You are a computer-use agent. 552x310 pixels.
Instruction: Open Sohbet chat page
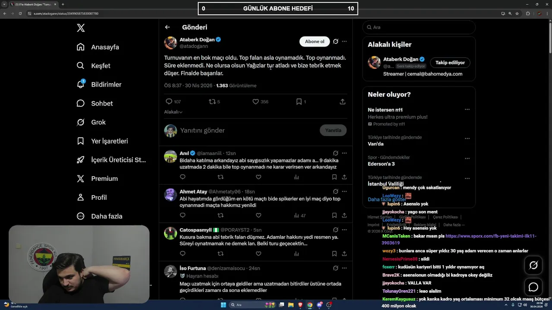[x=94, y=103]
